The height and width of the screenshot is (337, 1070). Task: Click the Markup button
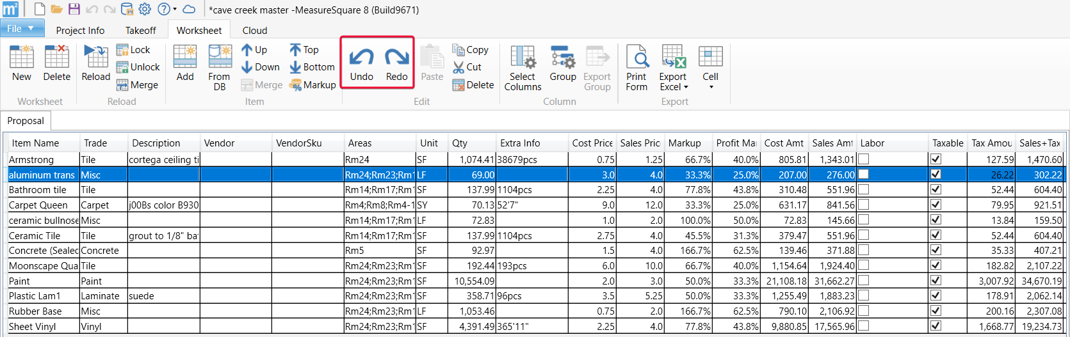point(312,85)
